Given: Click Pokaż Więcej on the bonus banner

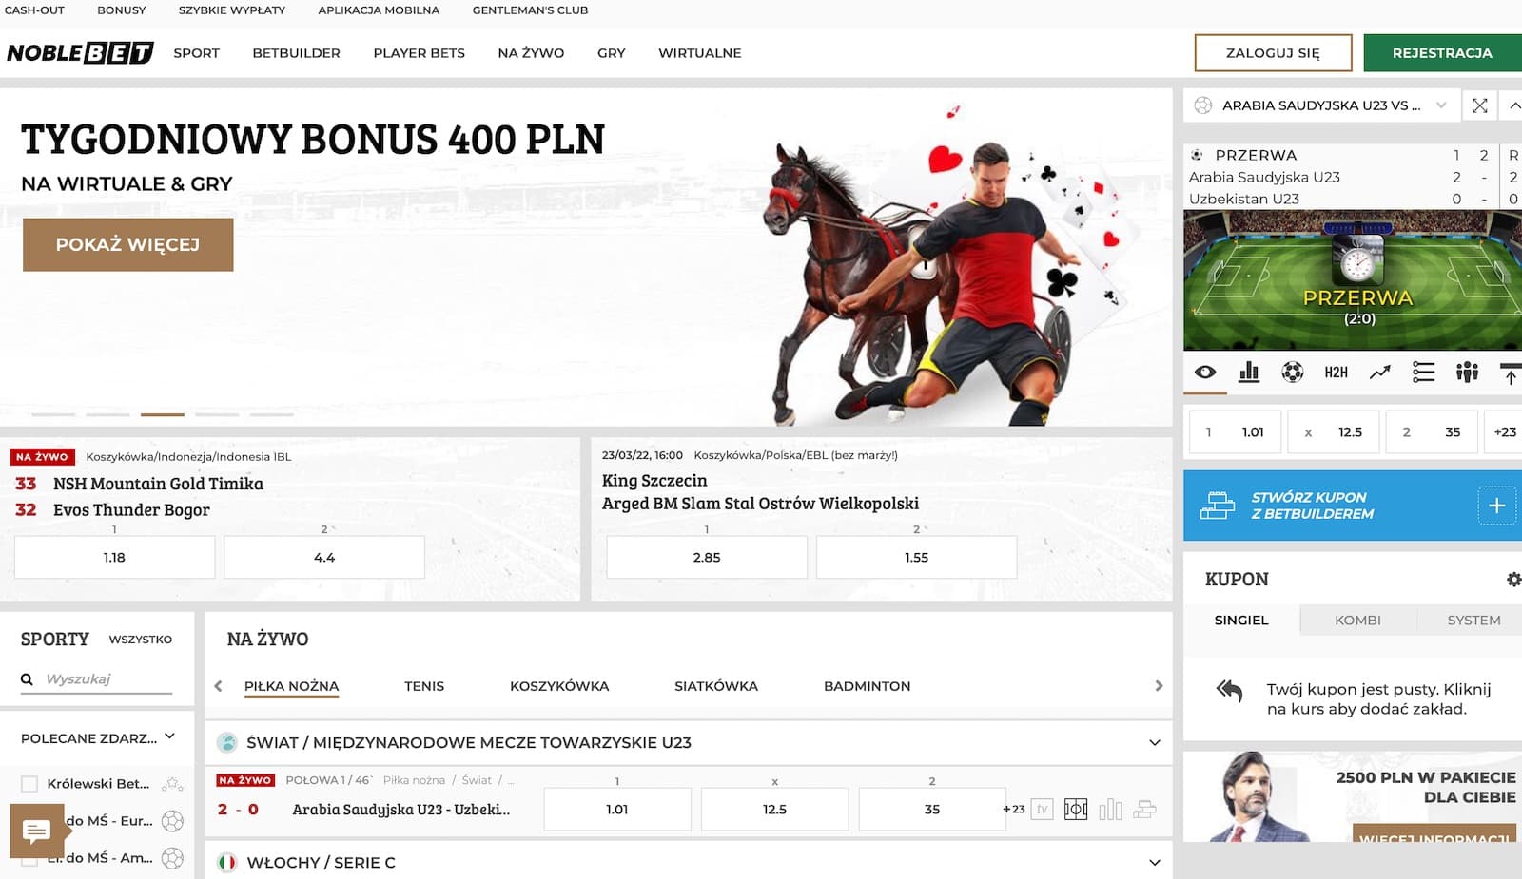Looking at the screenshot, I should pyautogui.click(x=127, y=245).
